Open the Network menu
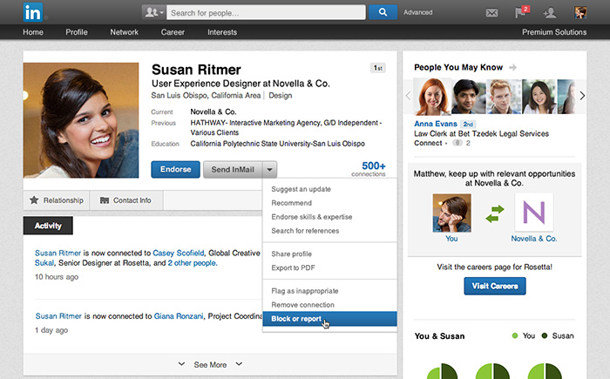The height and width of the screenshot is (379, 610). point(124,32)
